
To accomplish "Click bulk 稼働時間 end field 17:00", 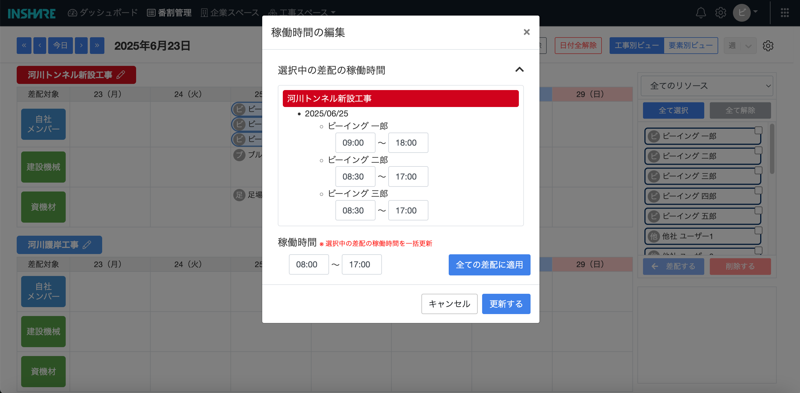I will coord(362,264).
